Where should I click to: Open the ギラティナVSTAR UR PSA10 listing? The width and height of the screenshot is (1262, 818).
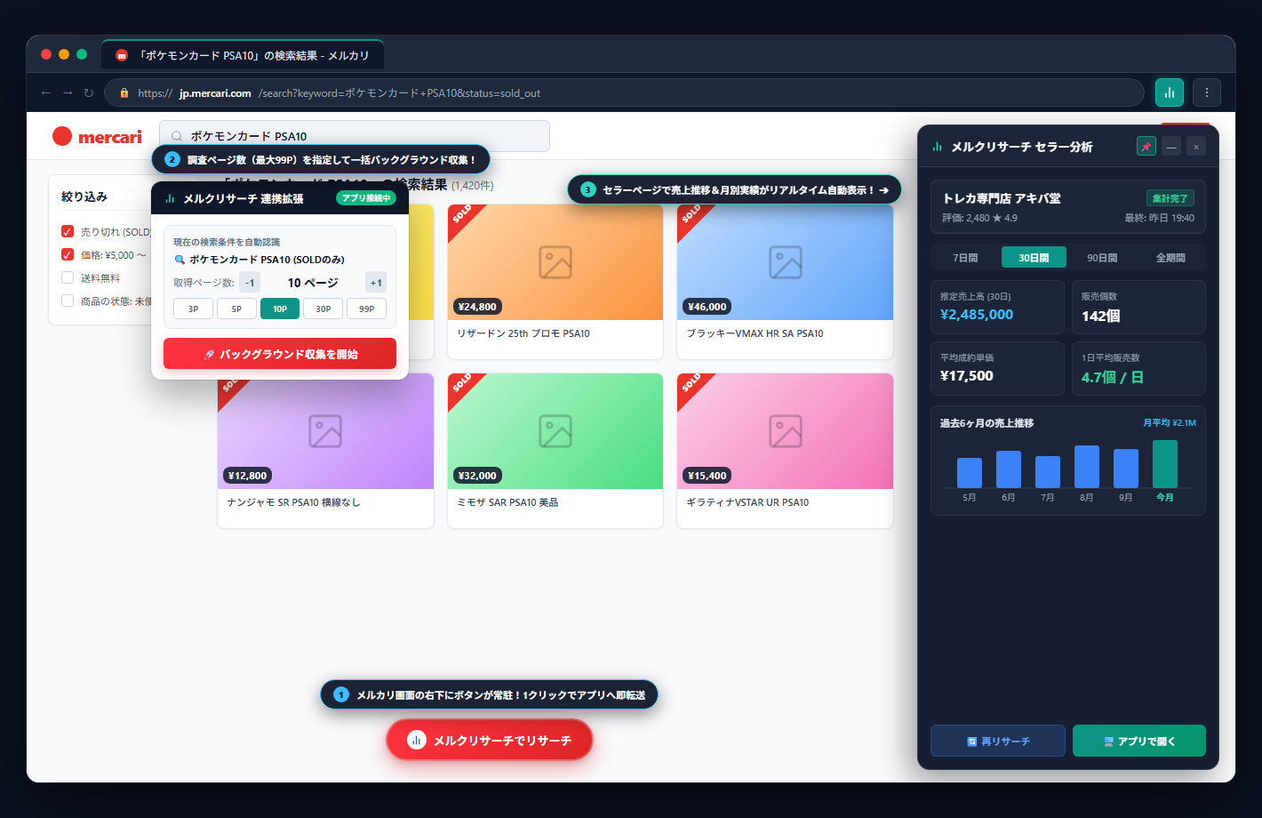click(x=785, y=451)
